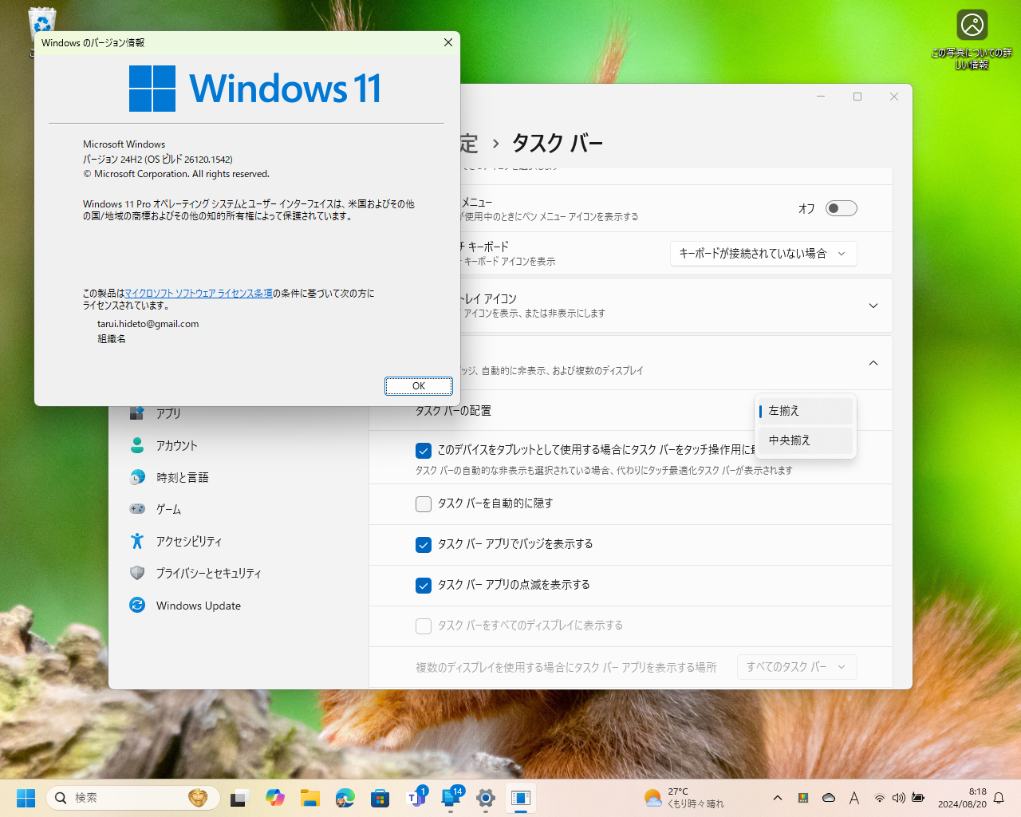Screen dimensions: 1021x817
Task: Uncheck タスク バー アプリでバッジを表示する
Action: [x=424, y=545]
